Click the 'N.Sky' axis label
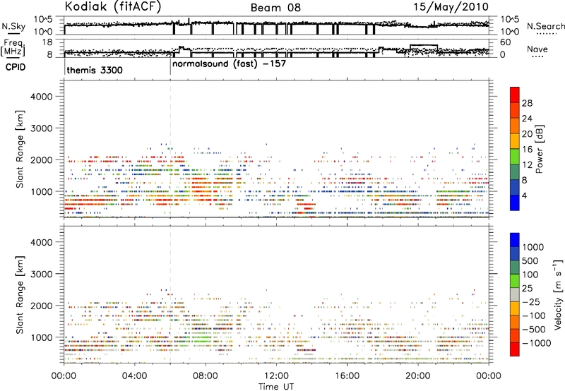Screen dimensions: 565x391 point(13,26)
